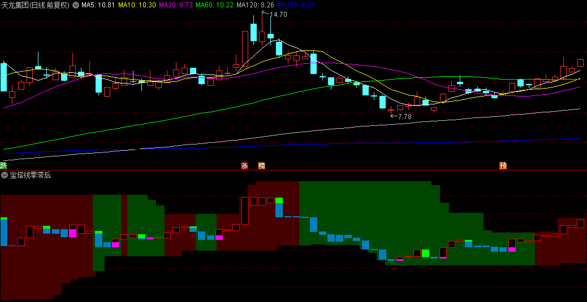The image size is (587, 302).
Task: Select the magenta MA20: 9.73 label
Action: tap(176, 5)
